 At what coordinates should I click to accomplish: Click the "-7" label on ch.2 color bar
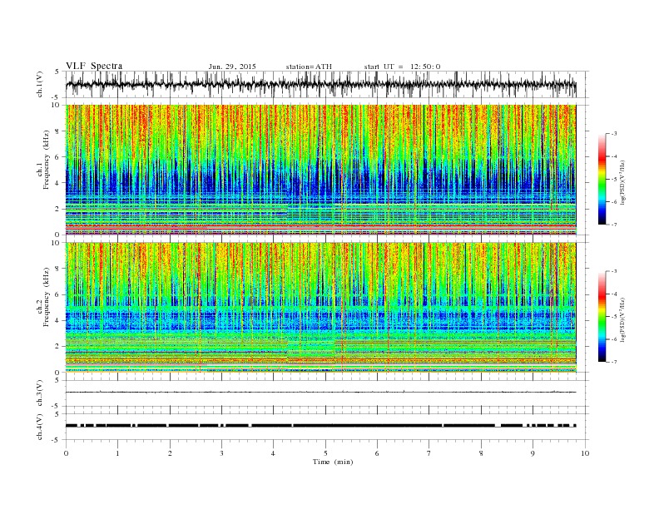614,362
